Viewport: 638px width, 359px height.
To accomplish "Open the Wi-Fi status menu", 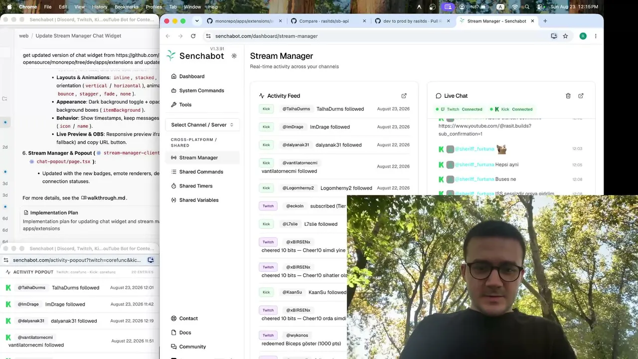I will (x=515, y=7).
